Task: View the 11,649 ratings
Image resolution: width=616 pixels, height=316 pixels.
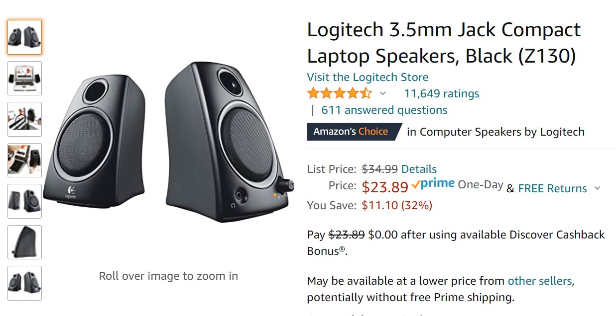Action: click(x=440, y=93)
